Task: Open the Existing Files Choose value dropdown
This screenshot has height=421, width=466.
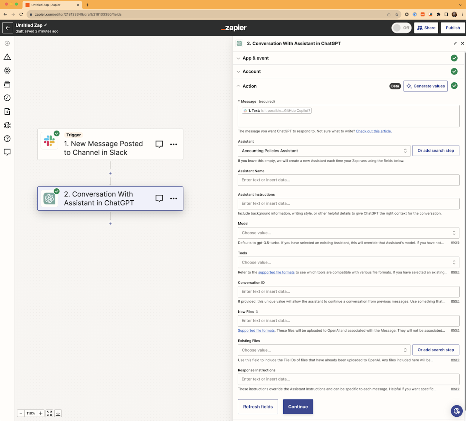Action: [x=324, y=350]
